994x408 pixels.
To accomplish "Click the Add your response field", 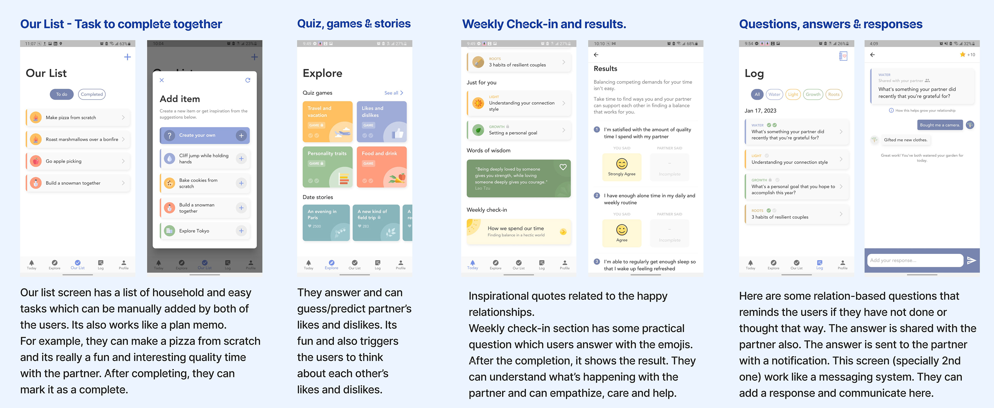I will 915,260.
